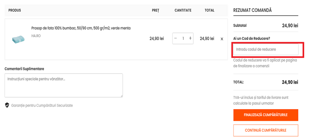Decrease quantity with the minus button
The image size is (311, 140).
(x=176, y=38)
